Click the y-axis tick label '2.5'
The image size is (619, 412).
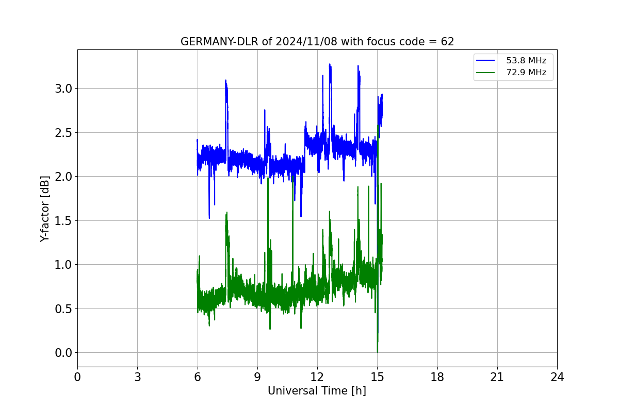(63, 133)
